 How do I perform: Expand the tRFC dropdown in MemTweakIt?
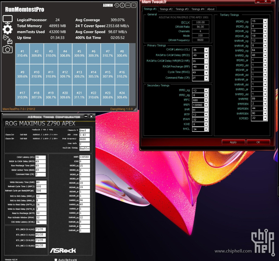206,100
